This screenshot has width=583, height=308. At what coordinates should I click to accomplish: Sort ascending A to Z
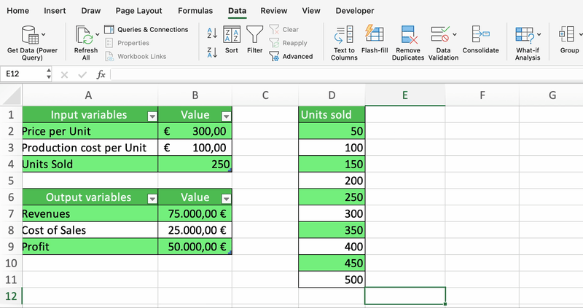(x=212, y=33)
